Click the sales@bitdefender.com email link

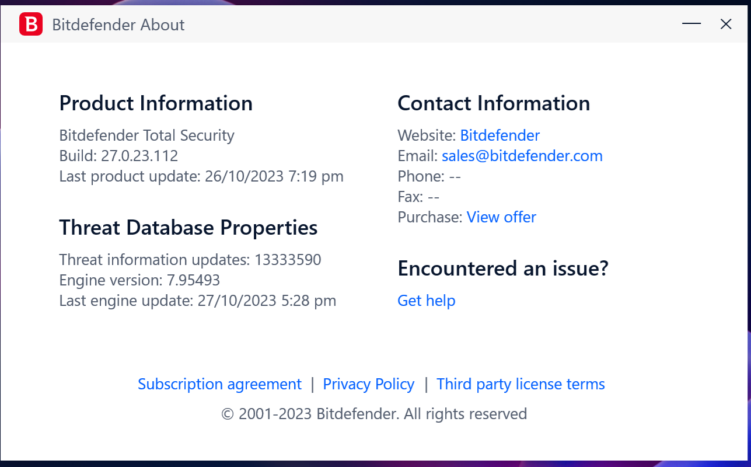(522, 156)
